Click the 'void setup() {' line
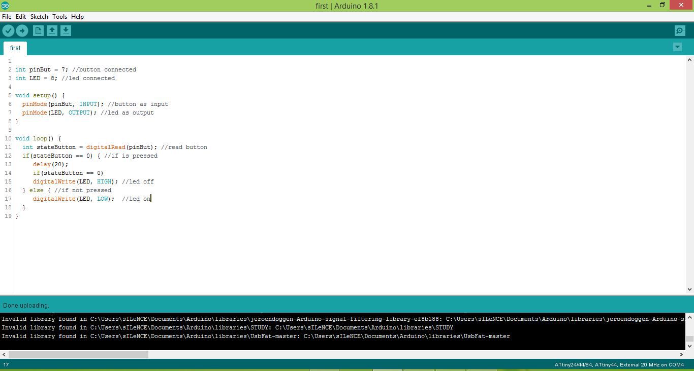 click(x=40, y=95)
